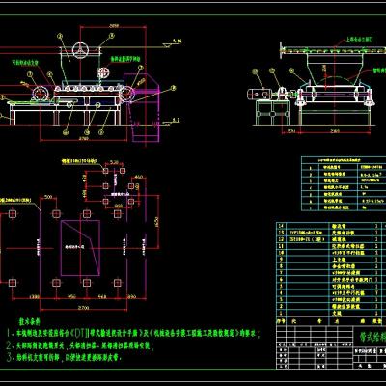386x386 pixels.
Task: Select the 2700 dimension under the foundation plan
Action: 83,308
